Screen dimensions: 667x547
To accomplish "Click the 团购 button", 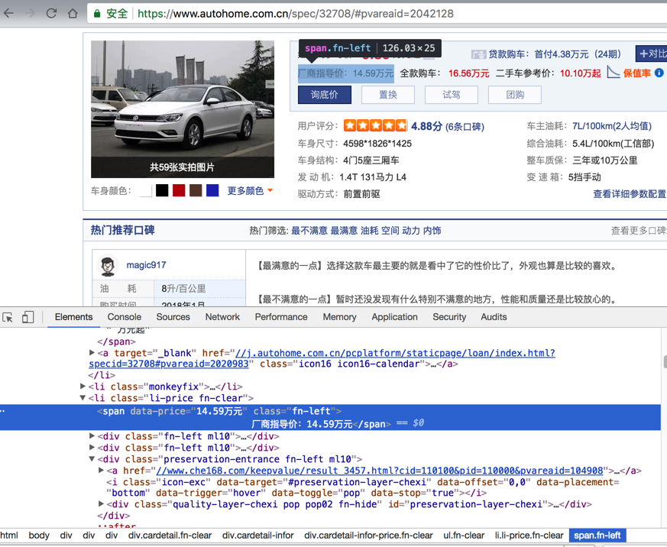I will tap(515, 95).
